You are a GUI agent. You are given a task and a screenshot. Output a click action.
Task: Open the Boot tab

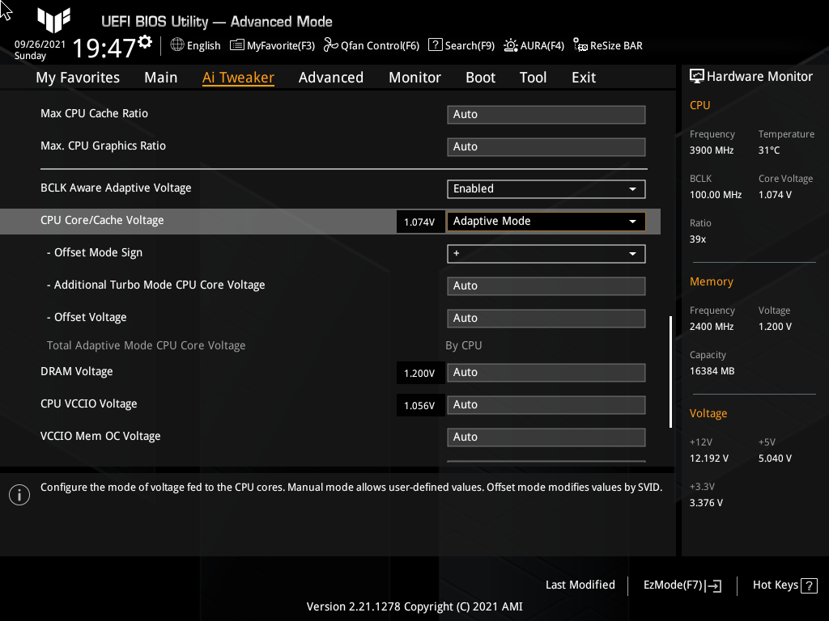click(x=480, y=78)
